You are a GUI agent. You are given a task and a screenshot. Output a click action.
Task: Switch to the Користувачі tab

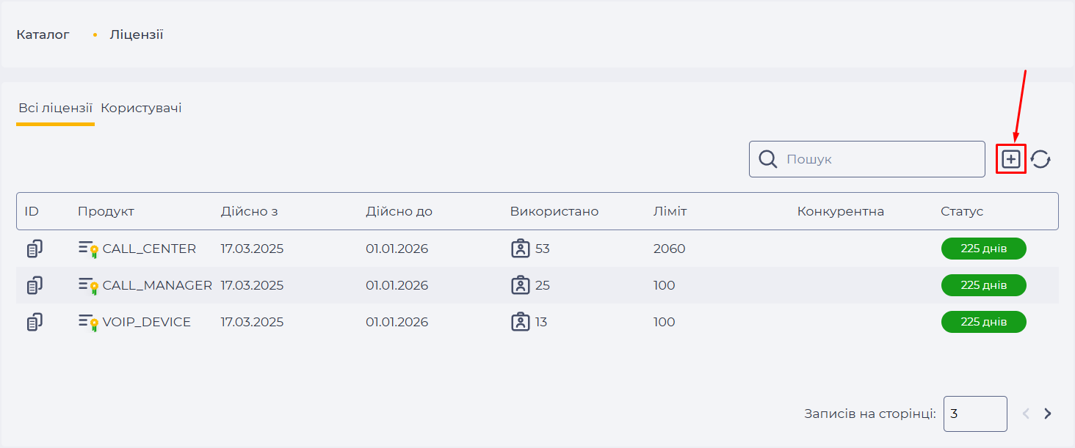pos(141,109)
